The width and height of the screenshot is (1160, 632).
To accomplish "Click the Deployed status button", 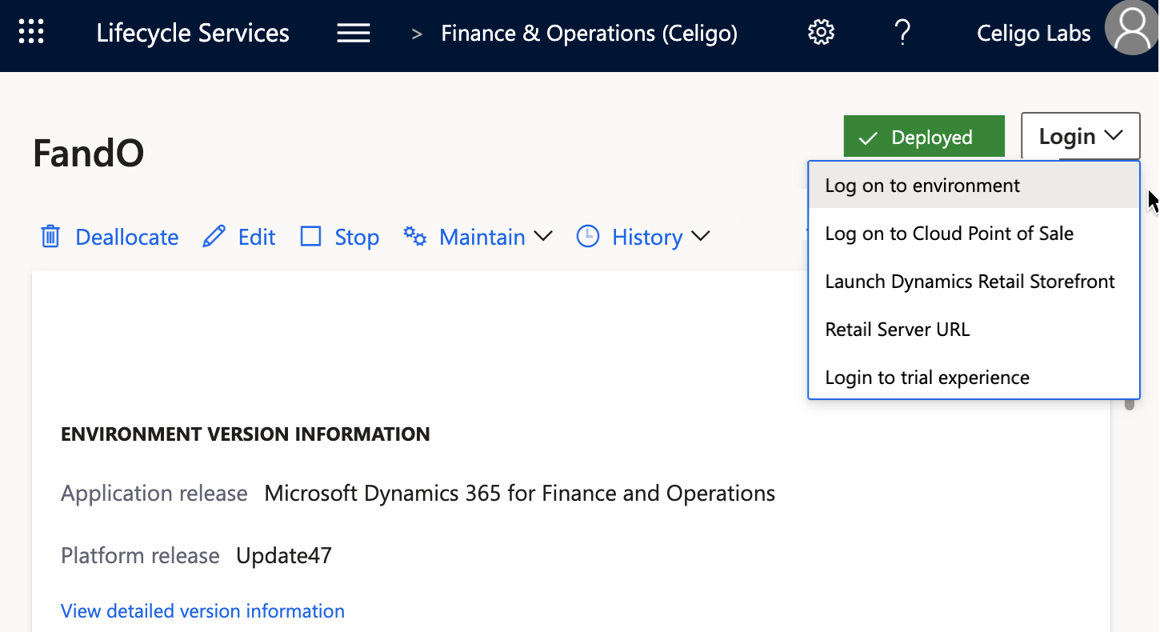I will [924, 137].
